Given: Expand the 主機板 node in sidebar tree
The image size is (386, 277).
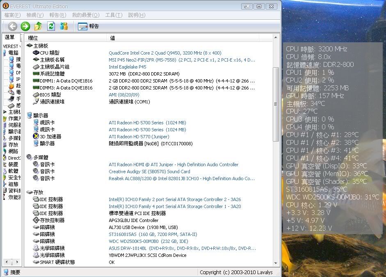Looking at the screenshot, I should coord(5,112).
